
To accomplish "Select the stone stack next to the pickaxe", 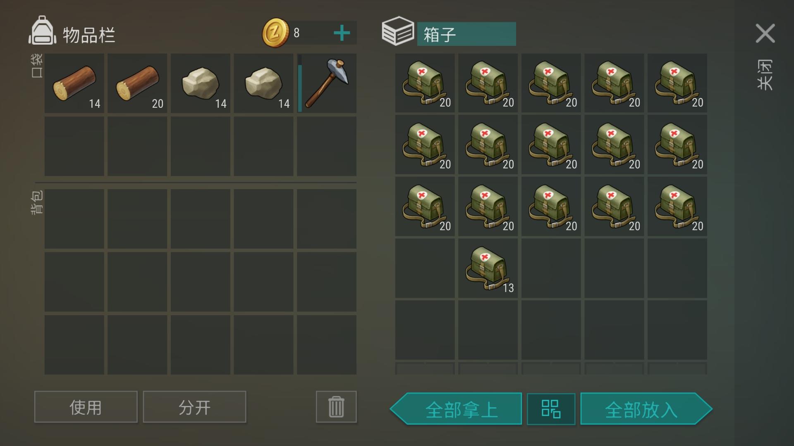I will click(263, 83).
